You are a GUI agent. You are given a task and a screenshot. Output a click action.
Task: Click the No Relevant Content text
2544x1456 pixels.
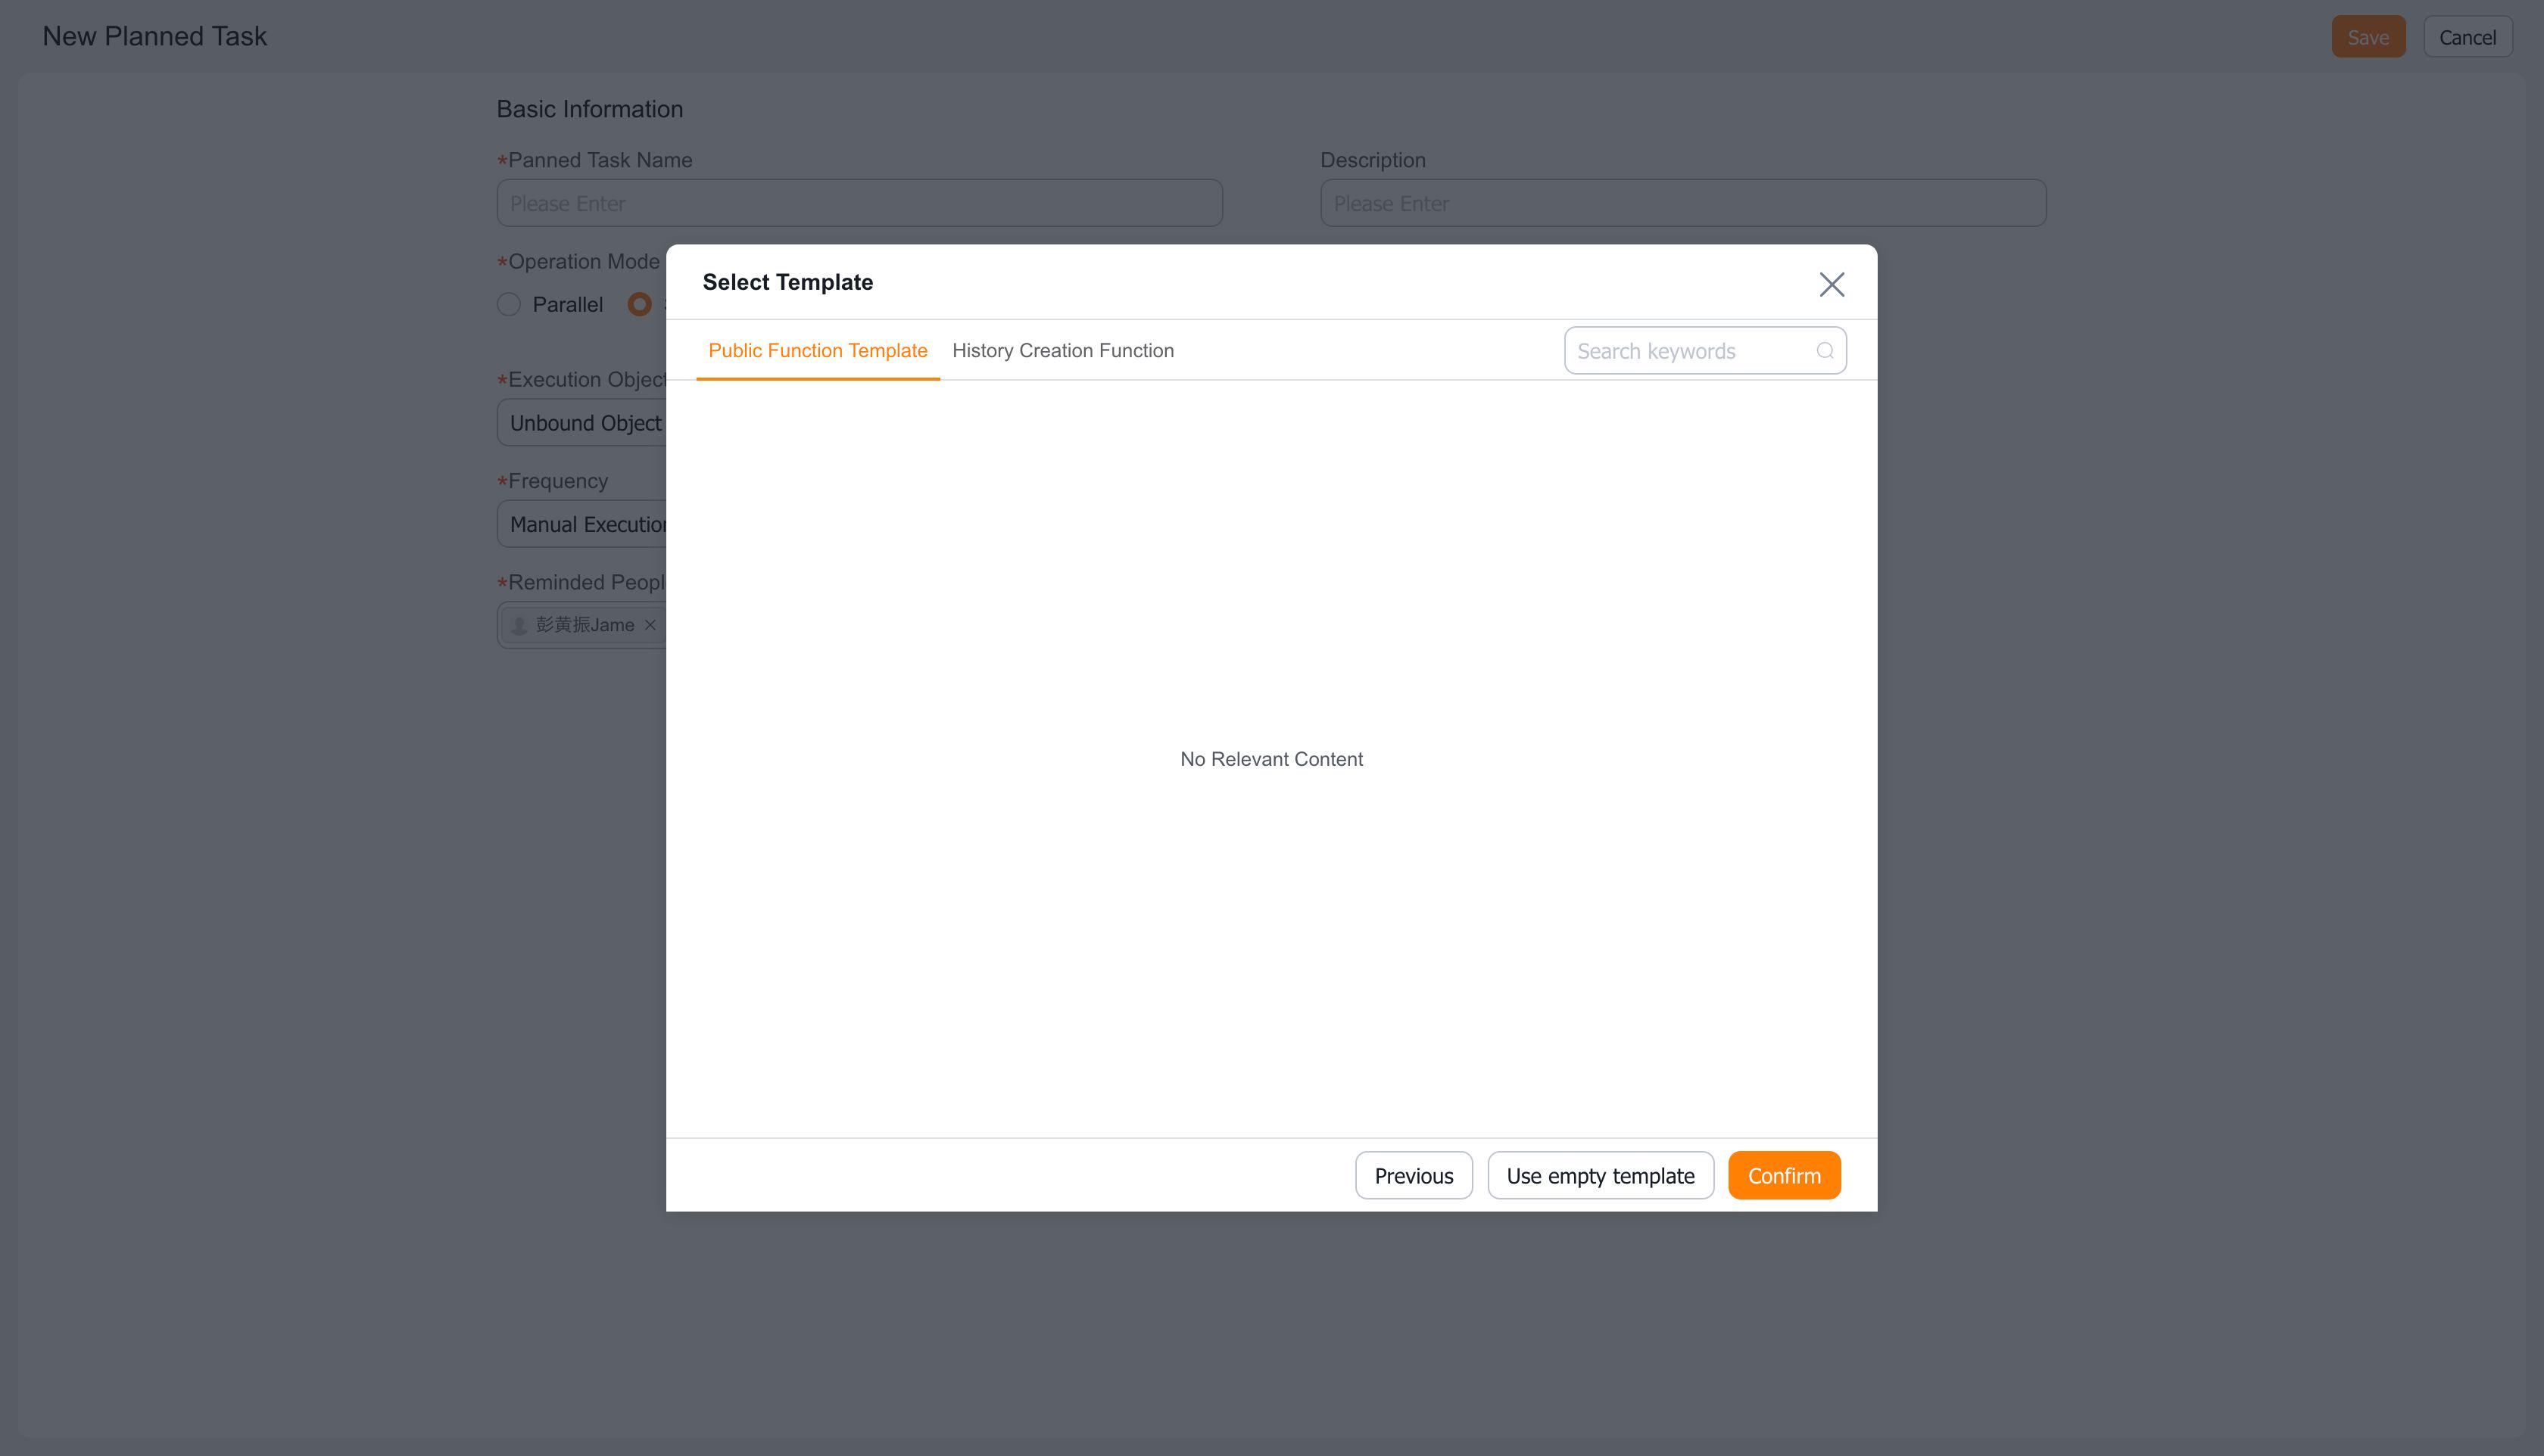click(1271, 759)
